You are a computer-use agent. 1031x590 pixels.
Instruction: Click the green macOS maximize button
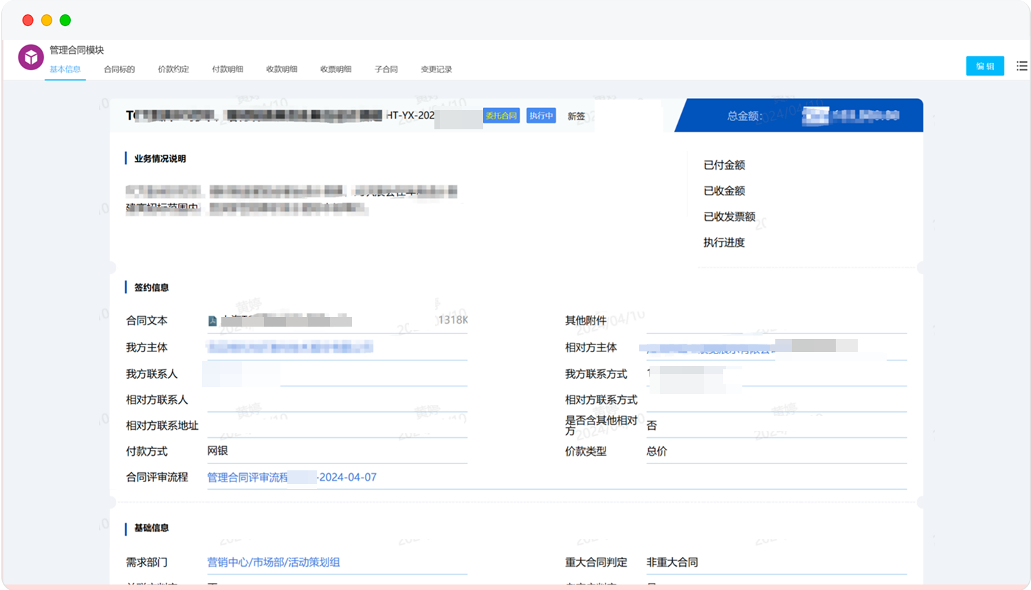point(65,20)
